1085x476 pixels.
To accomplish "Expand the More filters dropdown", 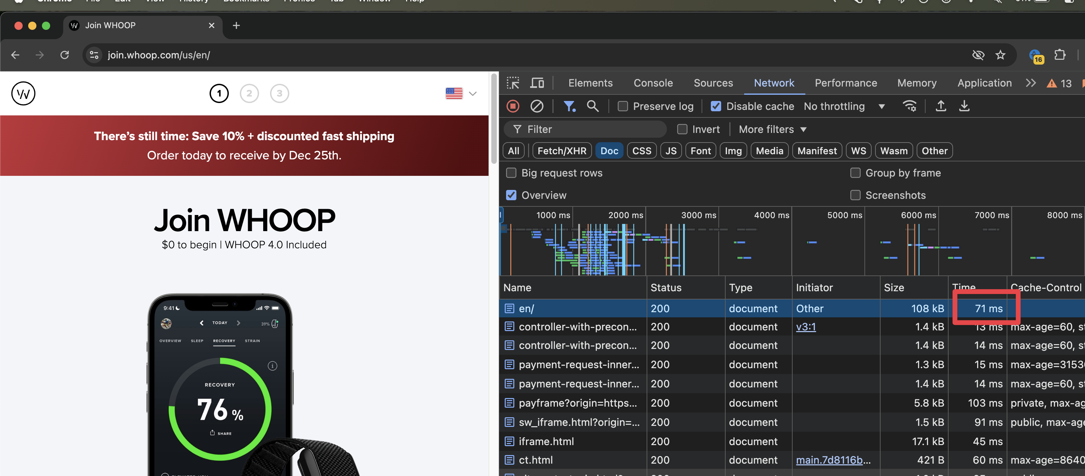I will tap(772, 129).
